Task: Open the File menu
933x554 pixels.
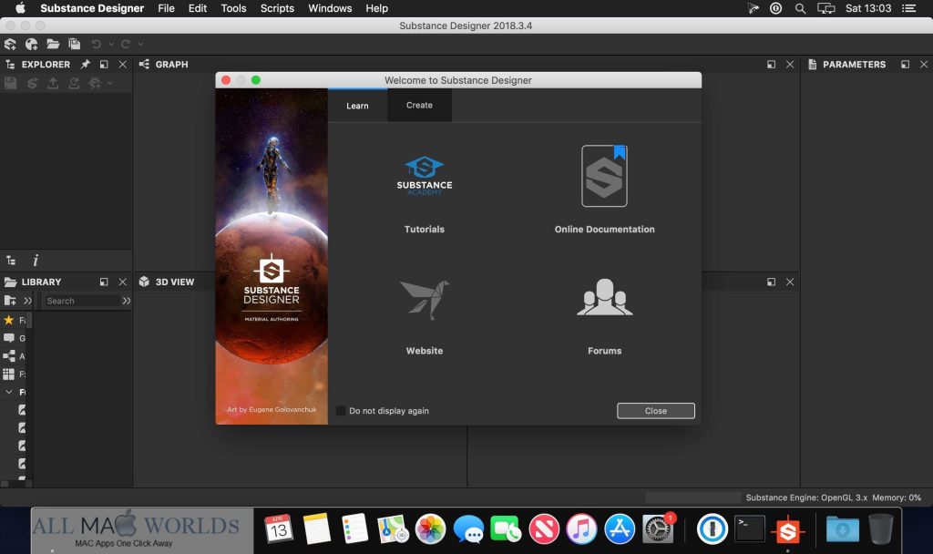Action: coord(166,8)
